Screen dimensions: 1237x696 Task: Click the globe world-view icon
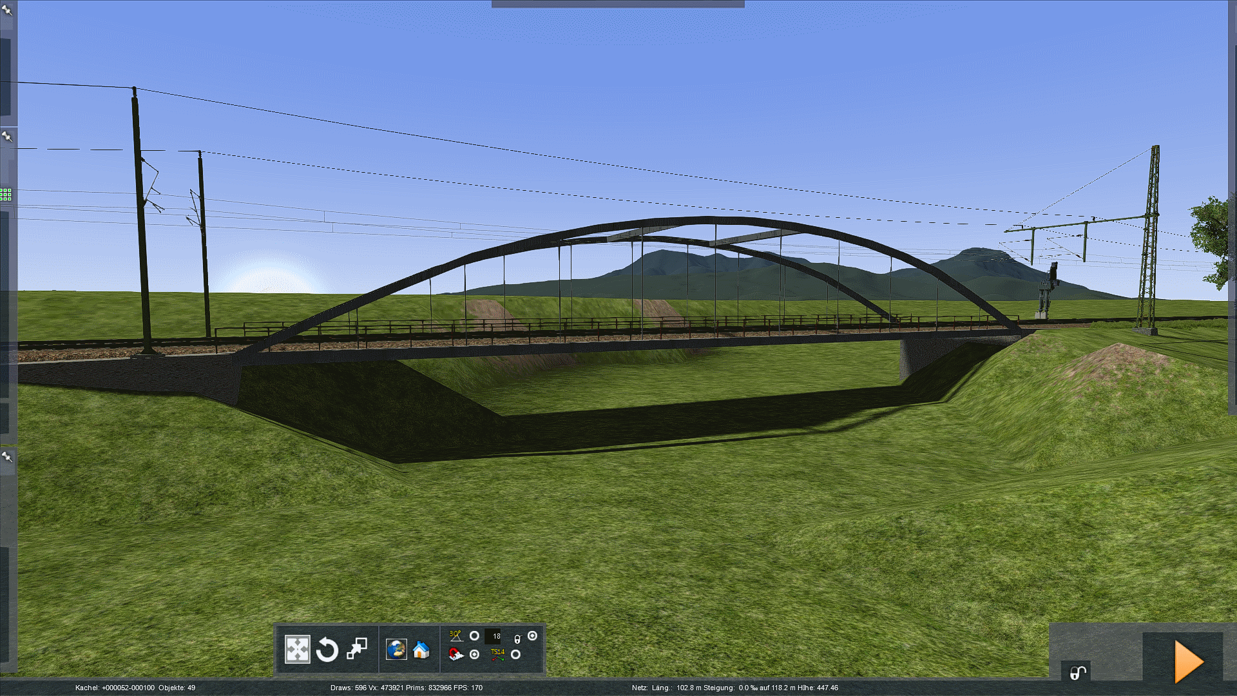tap(396, 649)
